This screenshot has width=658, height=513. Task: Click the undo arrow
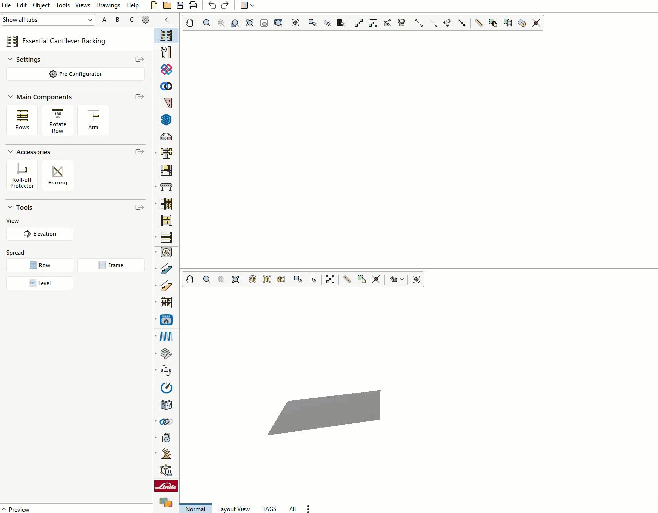tap(212, 5)
